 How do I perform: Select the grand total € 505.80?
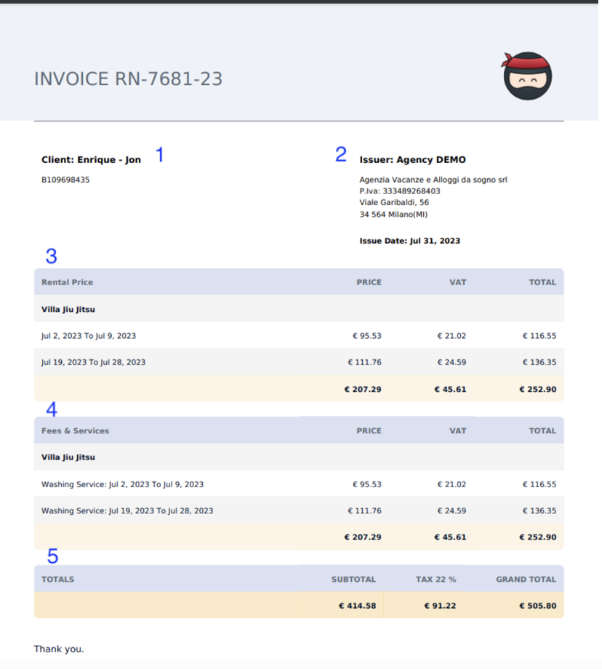pyautogui.click(x=537, y=605)
